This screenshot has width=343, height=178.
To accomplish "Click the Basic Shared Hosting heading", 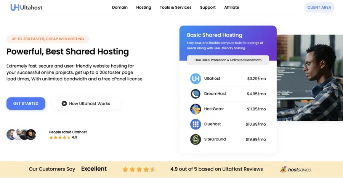I will click(214, 35).
